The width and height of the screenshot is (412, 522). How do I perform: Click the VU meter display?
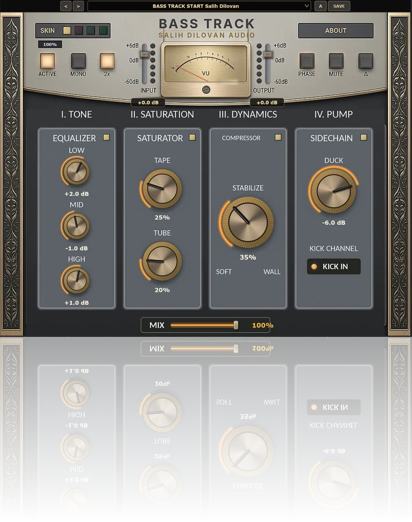[x=206, y=64]
